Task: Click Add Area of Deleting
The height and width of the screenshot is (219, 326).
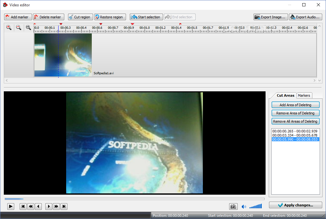Action: [295, 105]
